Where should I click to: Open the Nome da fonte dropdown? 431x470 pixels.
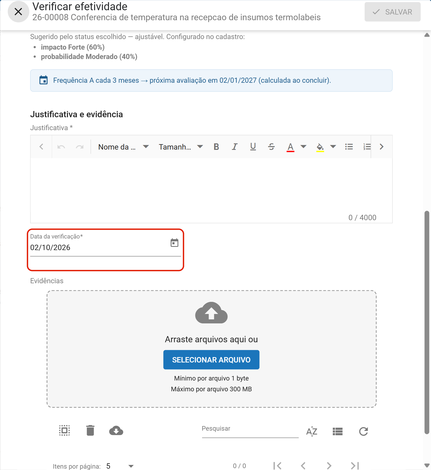(x=123, y=147)
